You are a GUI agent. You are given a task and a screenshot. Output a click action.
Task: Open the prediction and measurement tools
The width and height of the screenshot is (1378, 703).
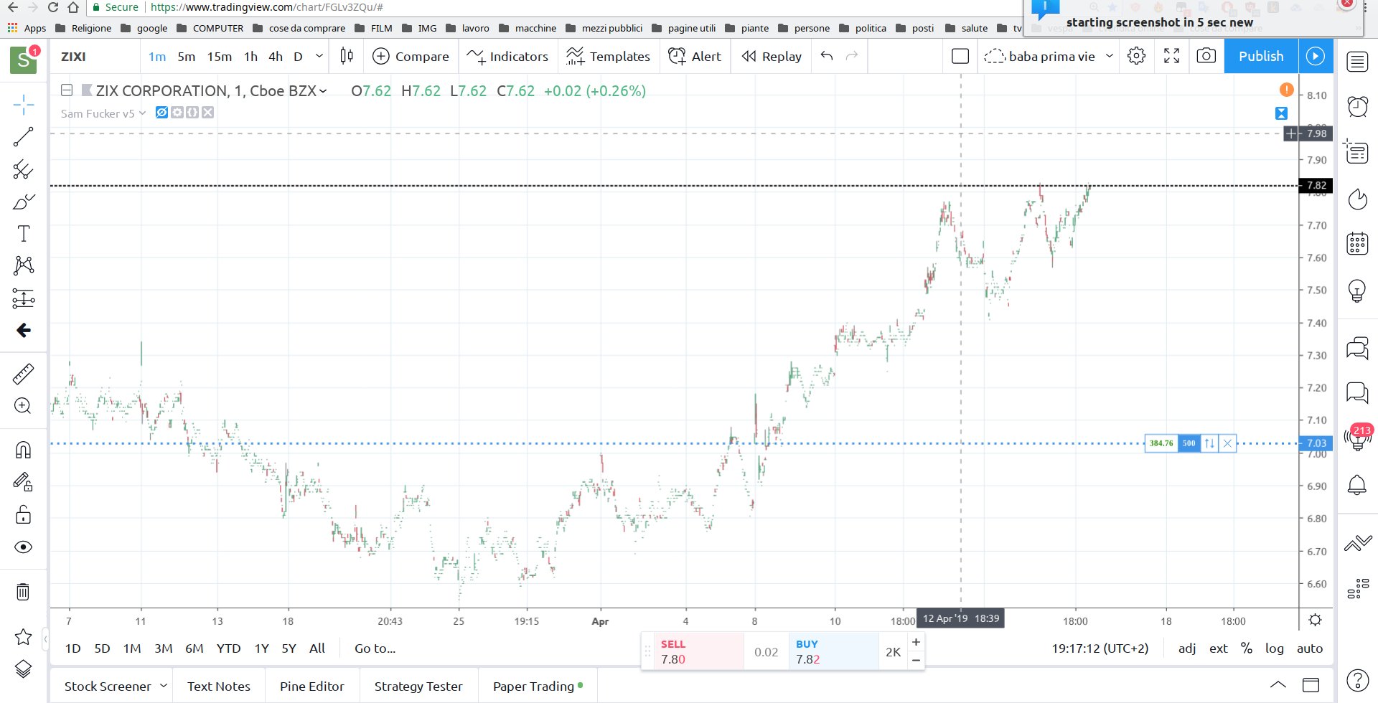pyautogui.click(x=24, y=298)
